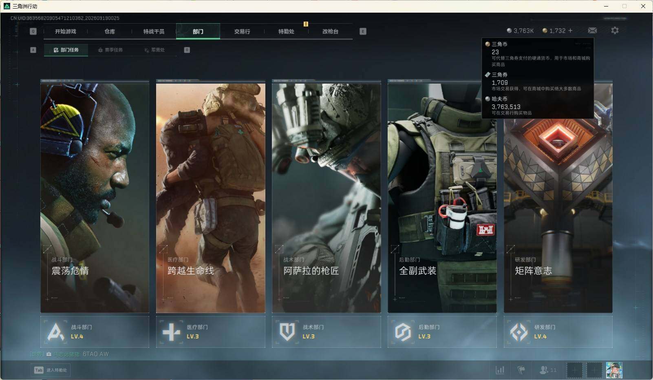
Task: Click the D key hint icon
Action: tap(187, 50)
